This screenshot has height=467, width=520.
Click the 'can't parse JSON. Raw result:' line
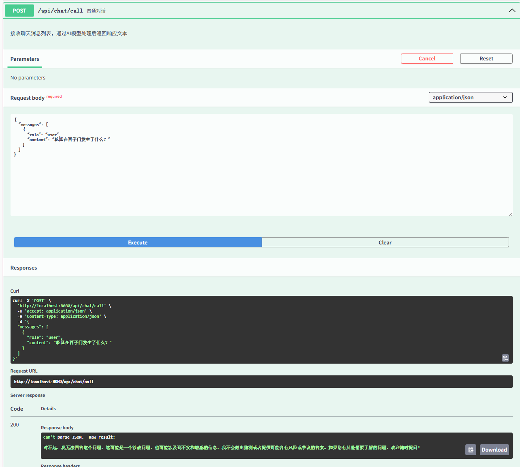[x=79, y=437]
